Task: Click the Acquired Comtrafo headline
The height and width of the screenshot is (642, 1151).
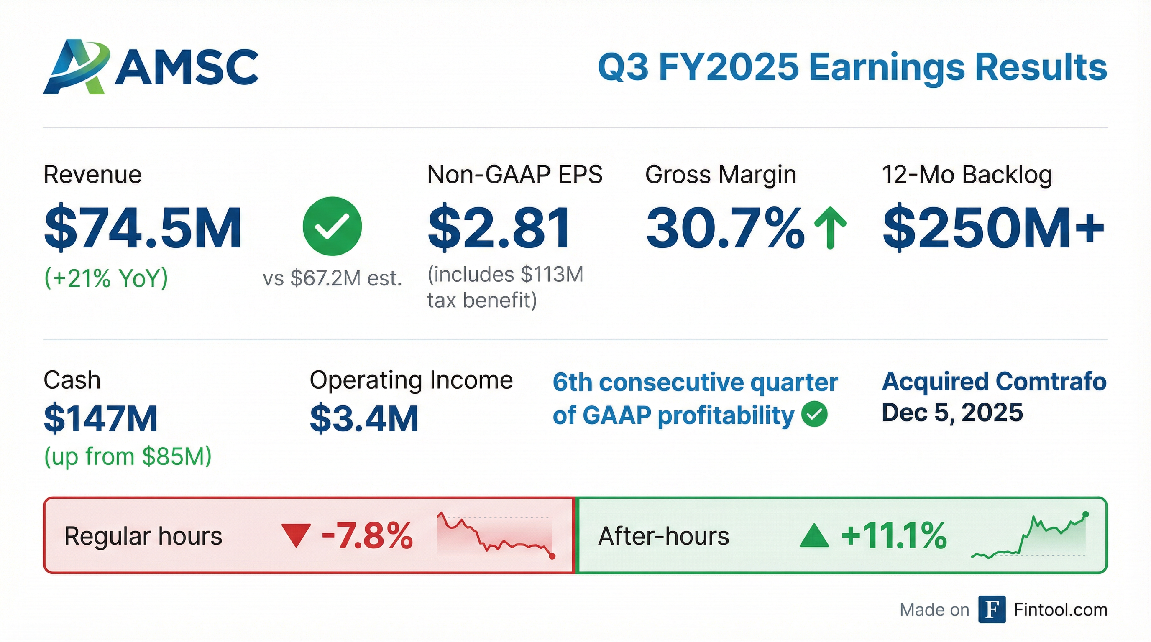Action: (994, 382)
